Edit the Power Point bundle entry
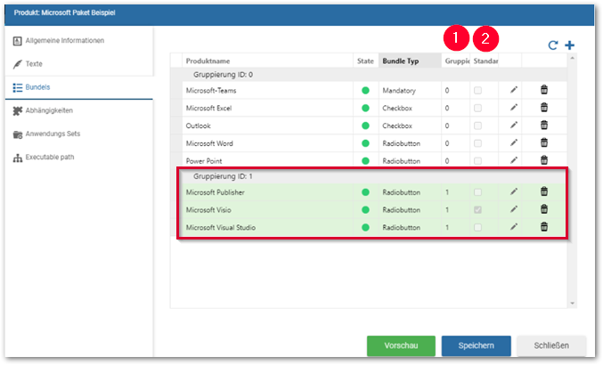Viewport: 603px width, 365px height. (514, 160)
